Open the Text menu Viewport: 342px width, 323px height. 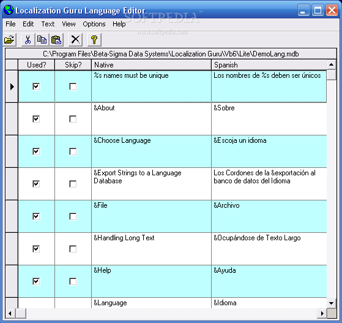pos(48,24)
